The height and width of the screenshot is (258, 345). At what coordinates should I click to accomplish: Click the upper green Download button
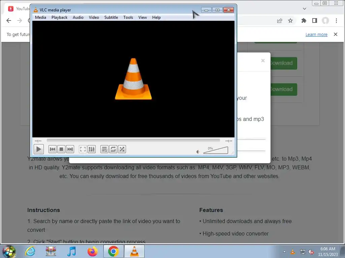(x=284, y=63)
